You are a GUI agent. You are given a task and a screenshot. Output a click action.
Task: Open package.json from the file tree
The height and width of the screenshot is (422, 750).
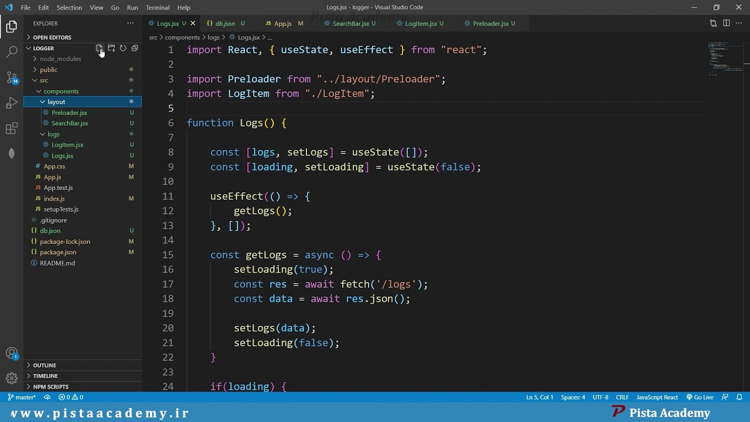click(83, 252)
